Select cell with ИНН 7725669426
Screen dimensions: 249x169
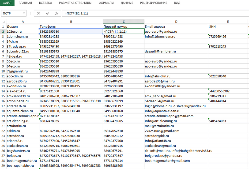[228, 36]
